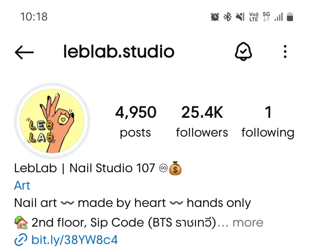Click the 10:18 clock in status bar
Image resolution: width=313 pixels, height=250 pixels.
tap(34, 16)
